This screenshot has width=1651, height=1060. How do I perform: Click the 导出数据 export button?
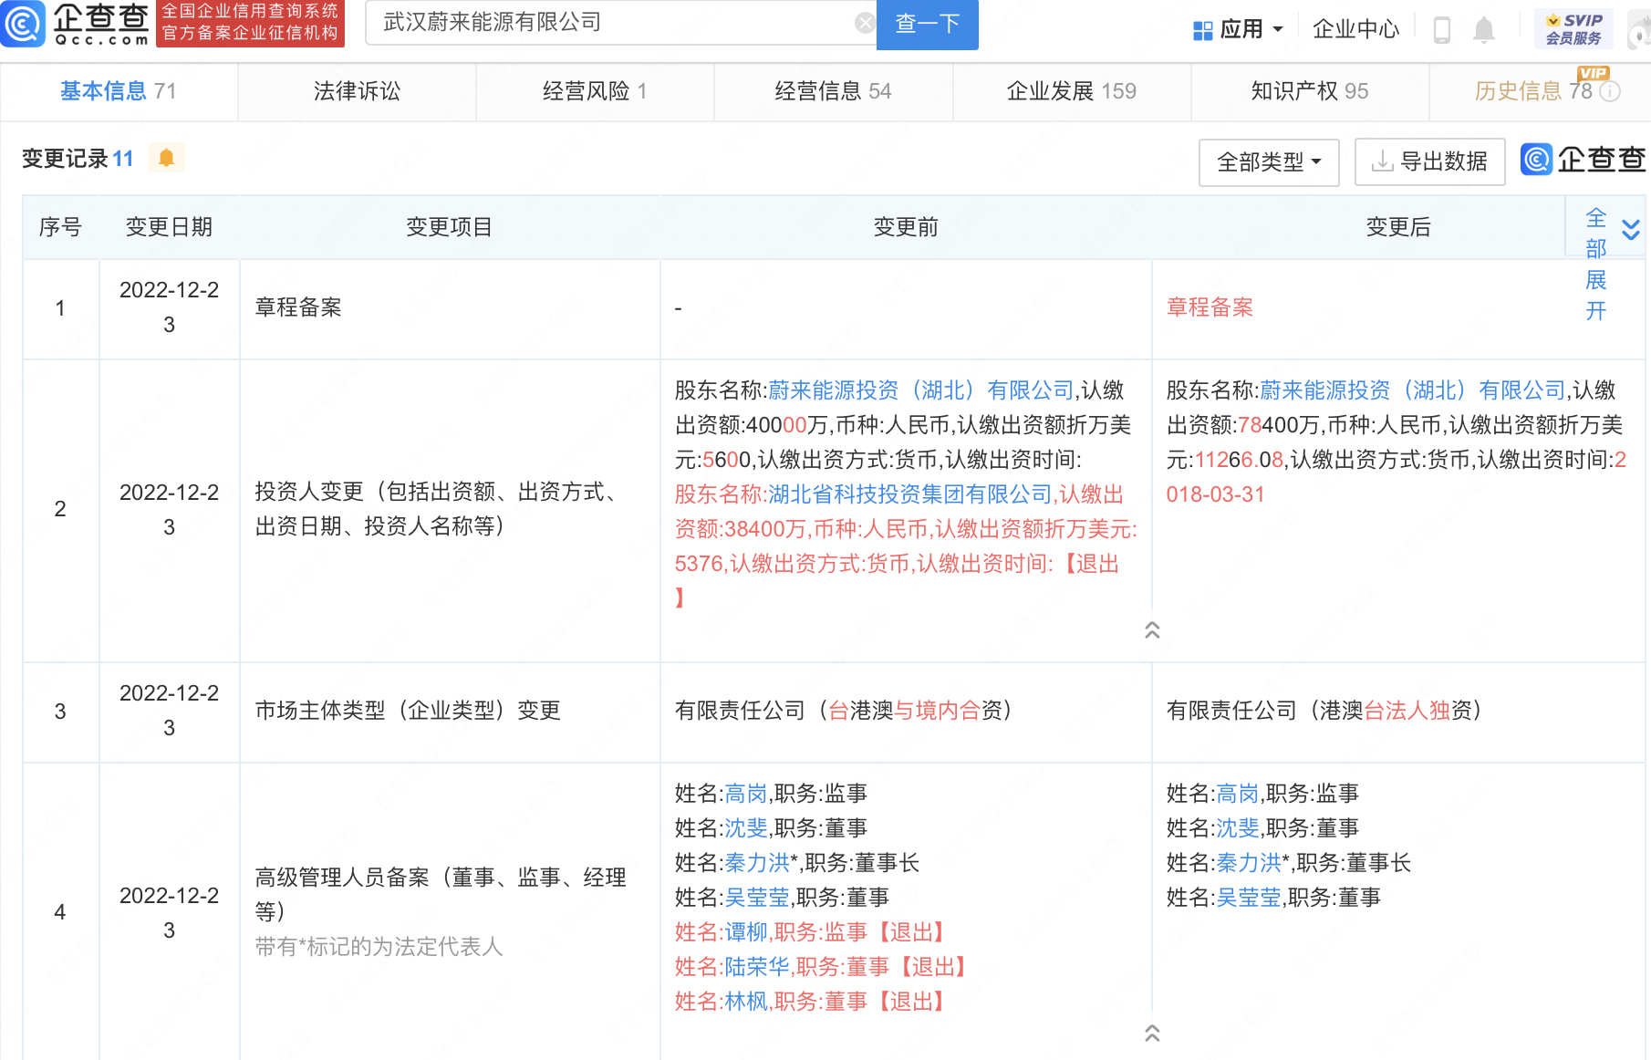coord(1429,162)
